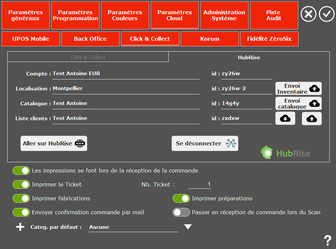Download customer list with the cloud-down icon

(x=285, y=119)
